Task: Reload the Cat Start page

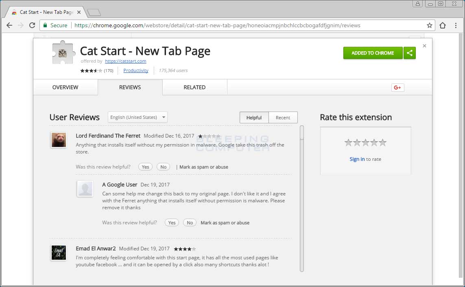Action: click(32, 25)
